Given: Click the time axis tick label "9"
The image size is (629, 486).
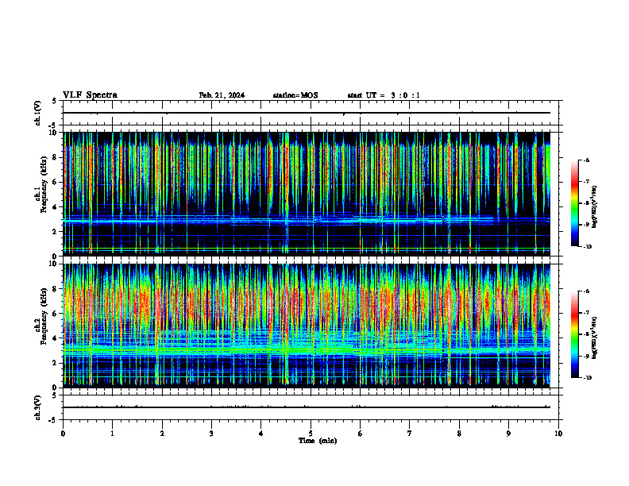Looking at the screenshot, I should click(x=508, y=434).
